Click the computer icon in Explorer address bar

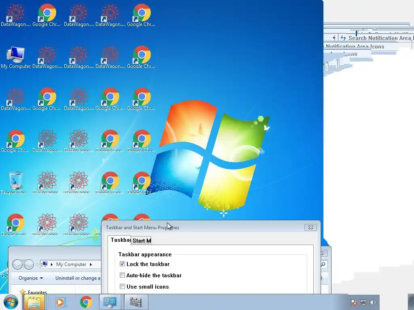coord(44,264)
